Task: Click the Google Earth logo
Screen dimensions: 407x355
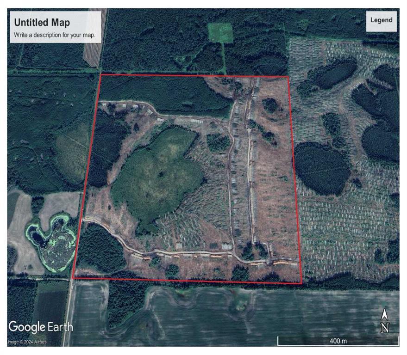Action: (x=41, y=326)
